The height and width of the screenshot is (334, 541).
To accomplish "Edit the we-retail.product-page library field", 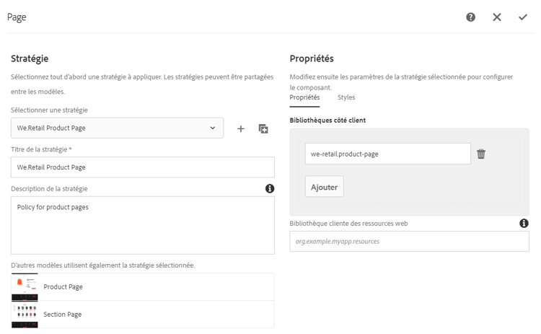I will [x=387, y=154].
